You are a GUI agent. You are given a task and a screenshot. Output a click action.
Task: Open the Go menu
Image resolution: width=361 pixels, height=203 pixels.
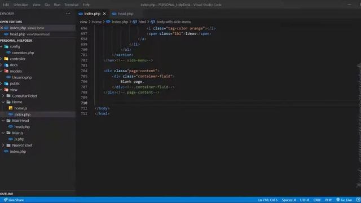(x=47, y=5)
